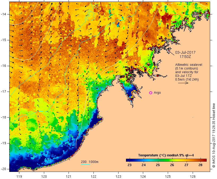Screen dimensions: 217x179
Task: Click the '200 1000m' bathymetry legend text
Action: pyautogui.click(x=90, y=162)
